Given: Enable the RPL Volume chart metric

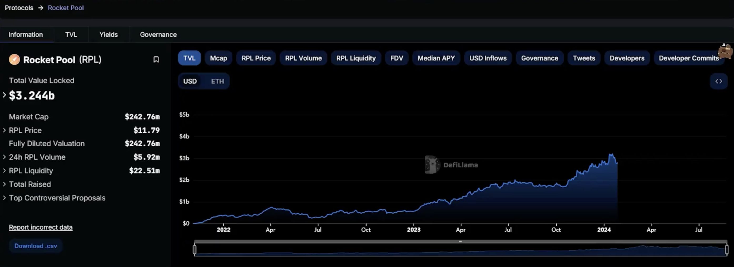Looking at the screenshot, I should click(x=303, y=58).
